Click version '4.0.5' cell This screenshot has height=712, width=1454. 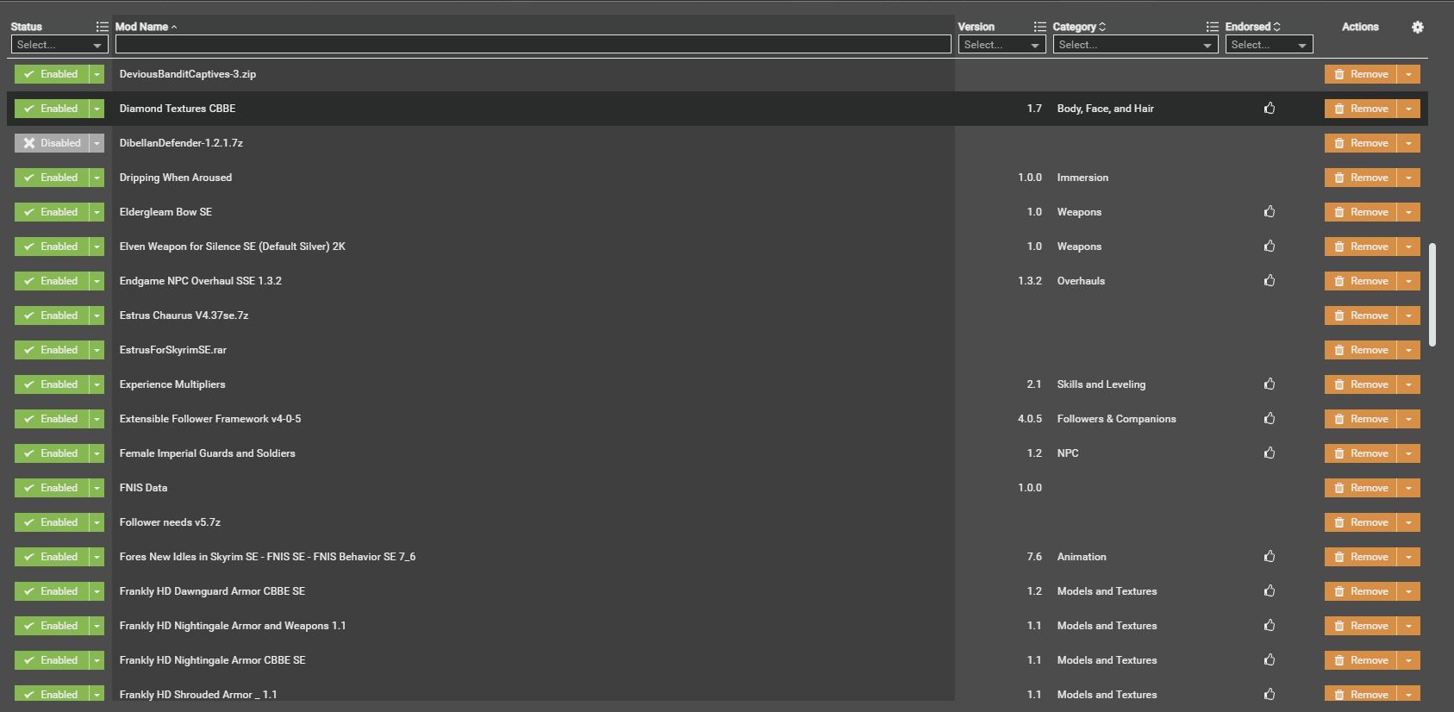coord(1030,419)
